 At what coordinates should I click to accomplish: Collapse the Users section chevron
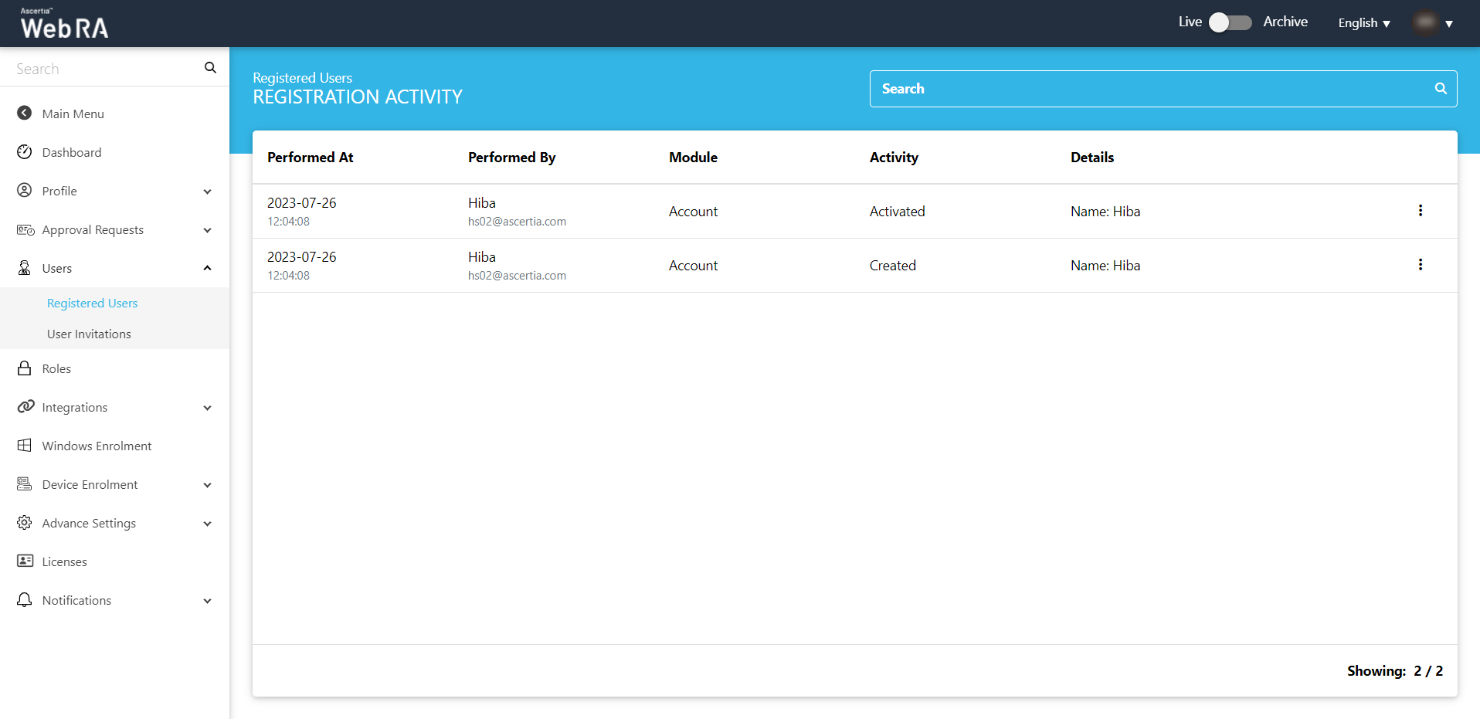[x=207, y=268]
